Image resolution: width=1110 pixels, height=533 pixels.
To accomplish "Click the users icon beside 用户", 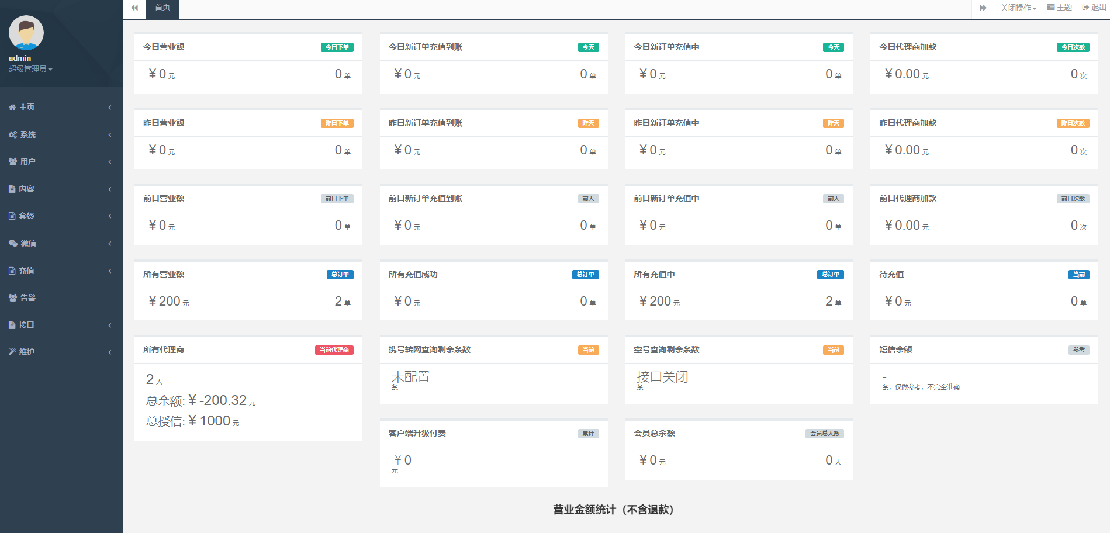I will 13,162.
